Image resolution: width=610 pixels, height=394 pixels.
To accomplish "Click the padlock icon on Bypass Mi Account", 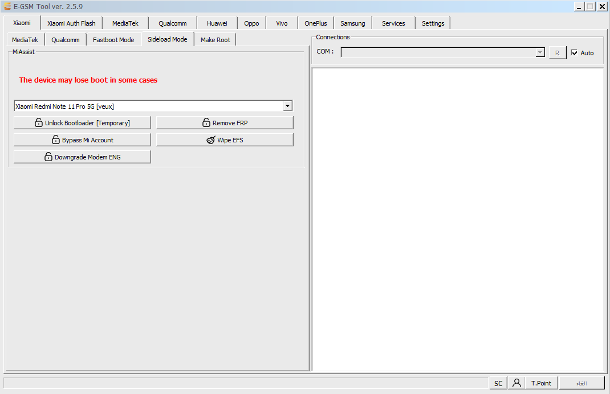I will click(x=56, y=140).
